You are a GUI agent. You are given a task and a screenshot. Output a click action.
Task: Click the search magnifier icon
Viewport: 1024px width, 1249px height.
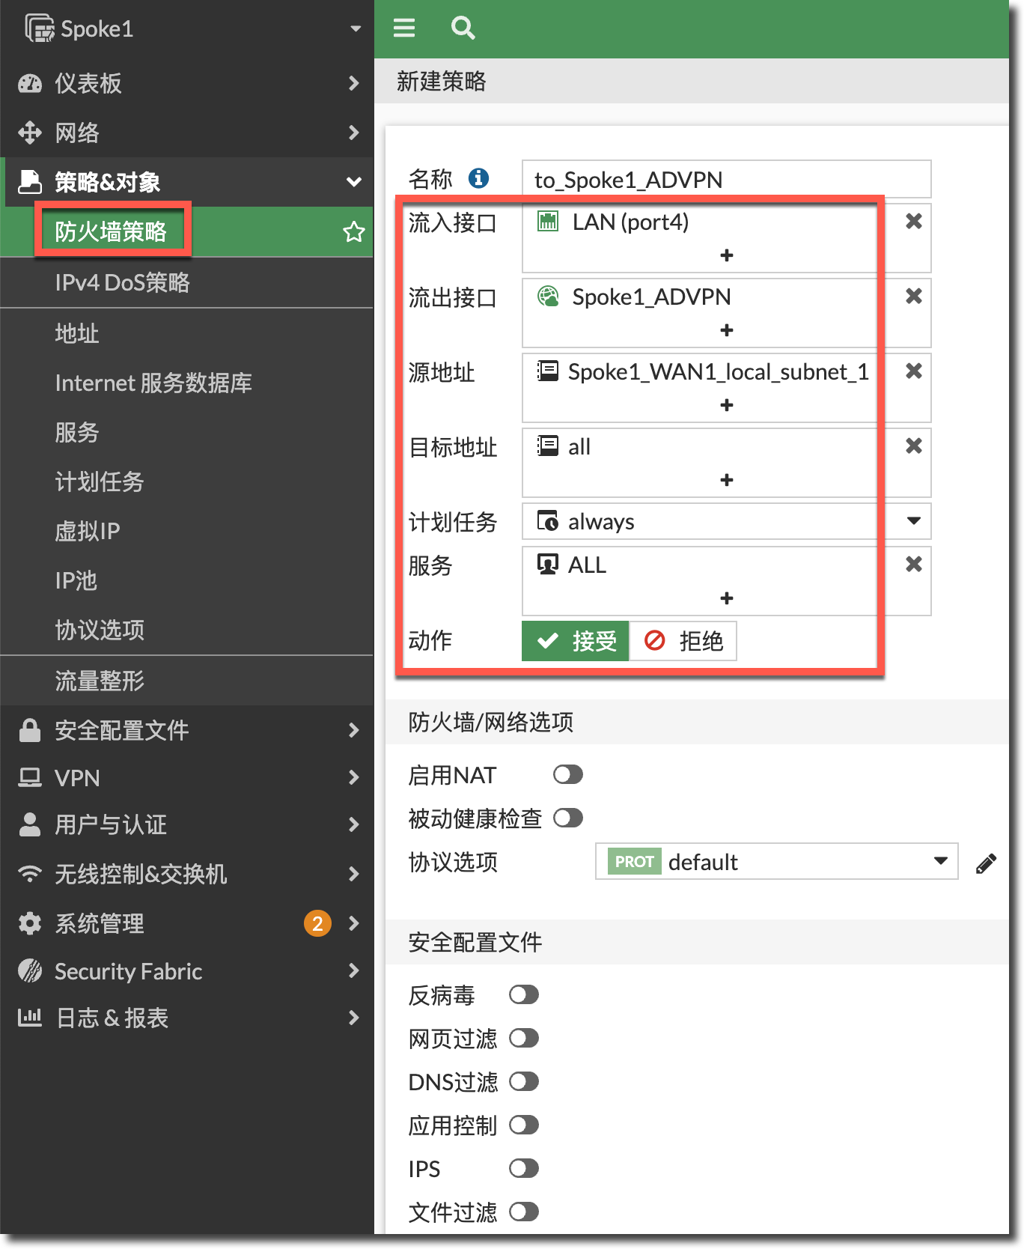[x=463, y=28]
